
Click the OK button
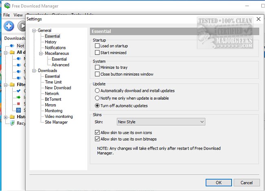point(219,182)
